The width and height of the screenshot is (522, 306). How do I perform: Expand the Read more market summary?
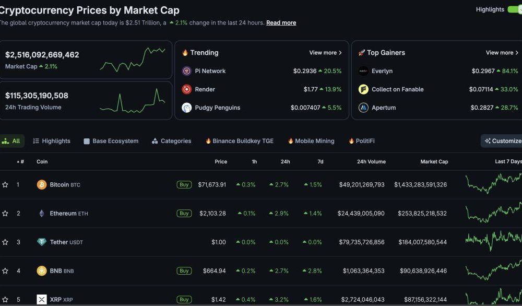tap(281, 22)
